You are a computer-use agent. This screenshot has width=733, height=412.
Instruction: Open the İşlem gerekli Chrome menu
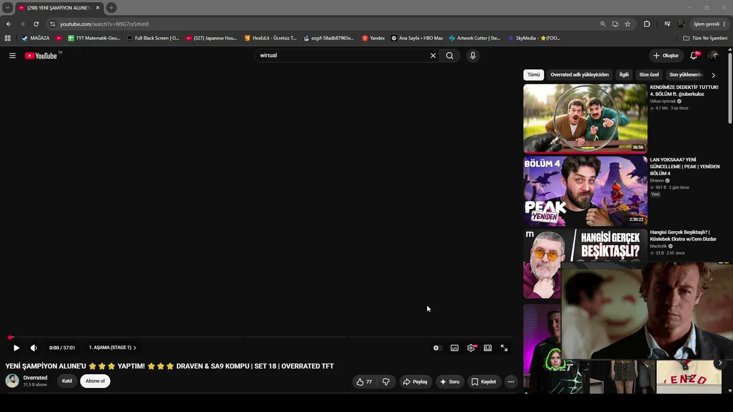(x=710, y=24)
